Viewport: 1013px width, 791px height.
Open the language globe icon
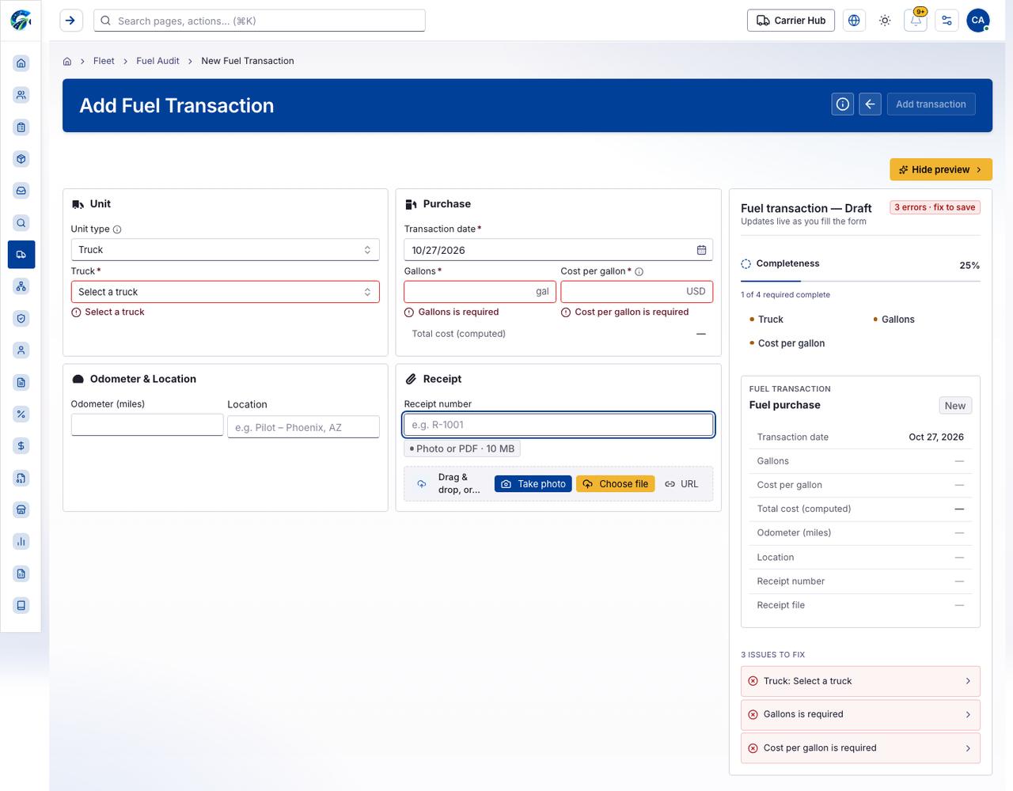tap(854, 21)
